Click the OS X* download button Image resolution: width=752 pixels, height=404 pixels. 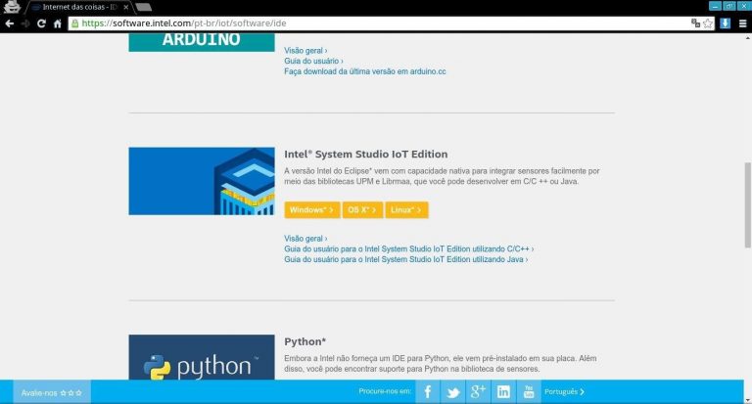tap(362, 210)
